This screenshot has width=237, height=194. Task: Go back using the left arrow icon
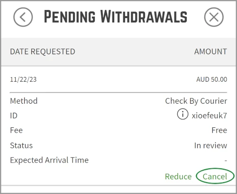pos(23,17)
